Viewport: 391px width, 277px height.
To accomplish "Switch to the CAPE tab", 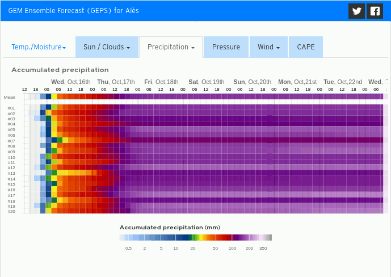I will click(306, 47).
